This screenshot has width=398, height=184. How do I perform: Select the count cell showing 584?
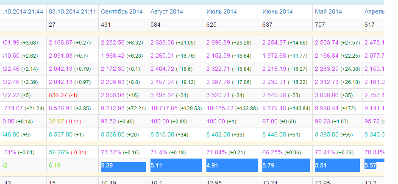[x=176, y=25]
